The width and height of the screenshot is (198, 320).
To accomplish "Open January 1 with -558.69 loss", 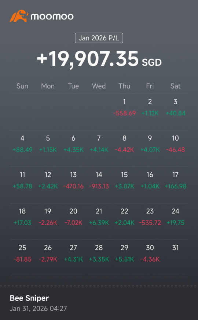I will 124,108.
